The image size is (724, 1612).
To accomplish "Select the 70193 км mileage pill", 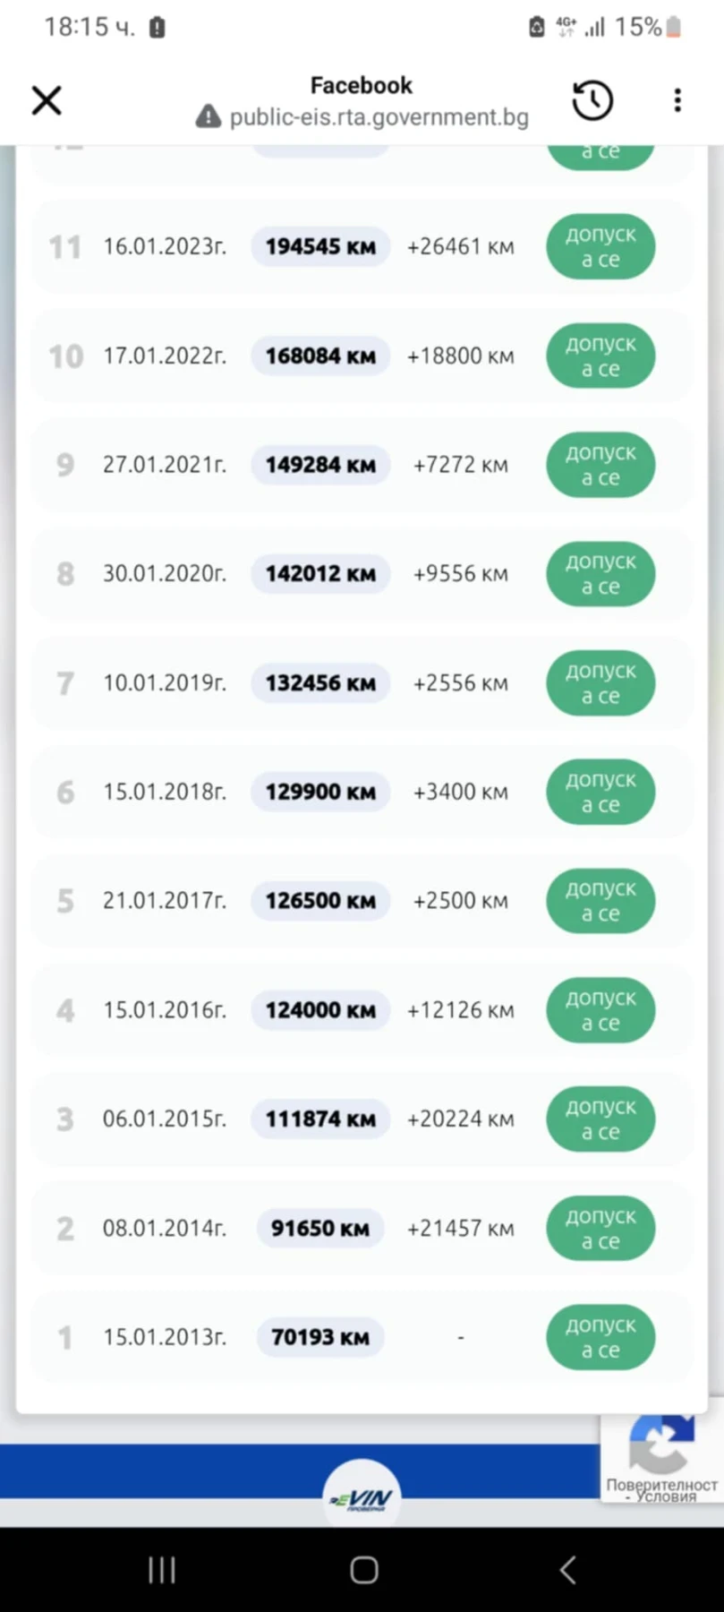I will point(320,1337).
